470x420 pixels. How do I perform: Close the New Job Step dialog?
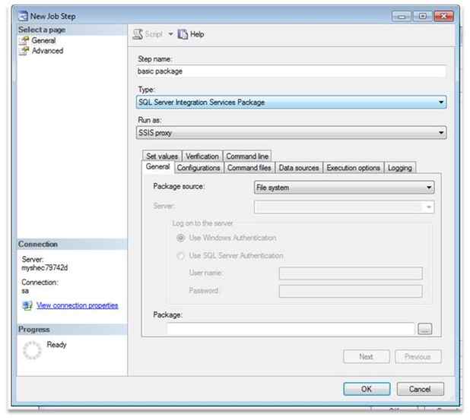pos(444,16)
